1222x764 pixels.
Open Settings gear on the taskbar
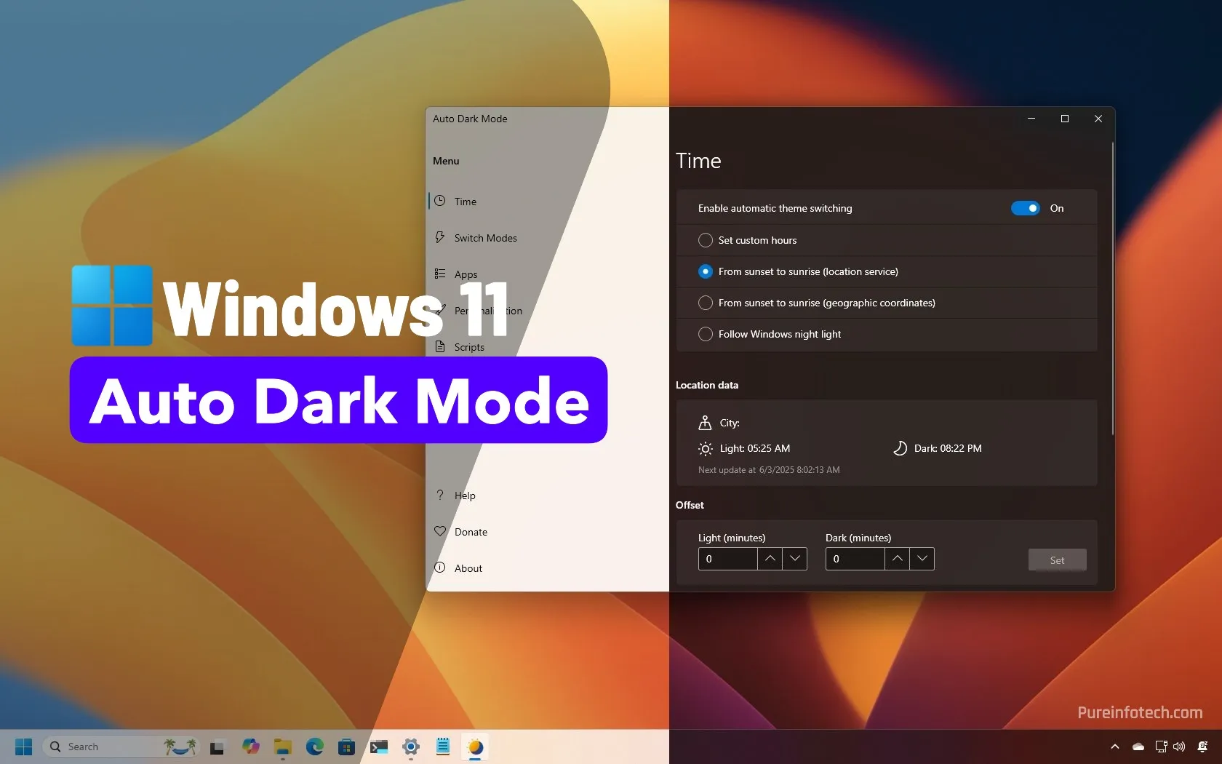[411, 747]
